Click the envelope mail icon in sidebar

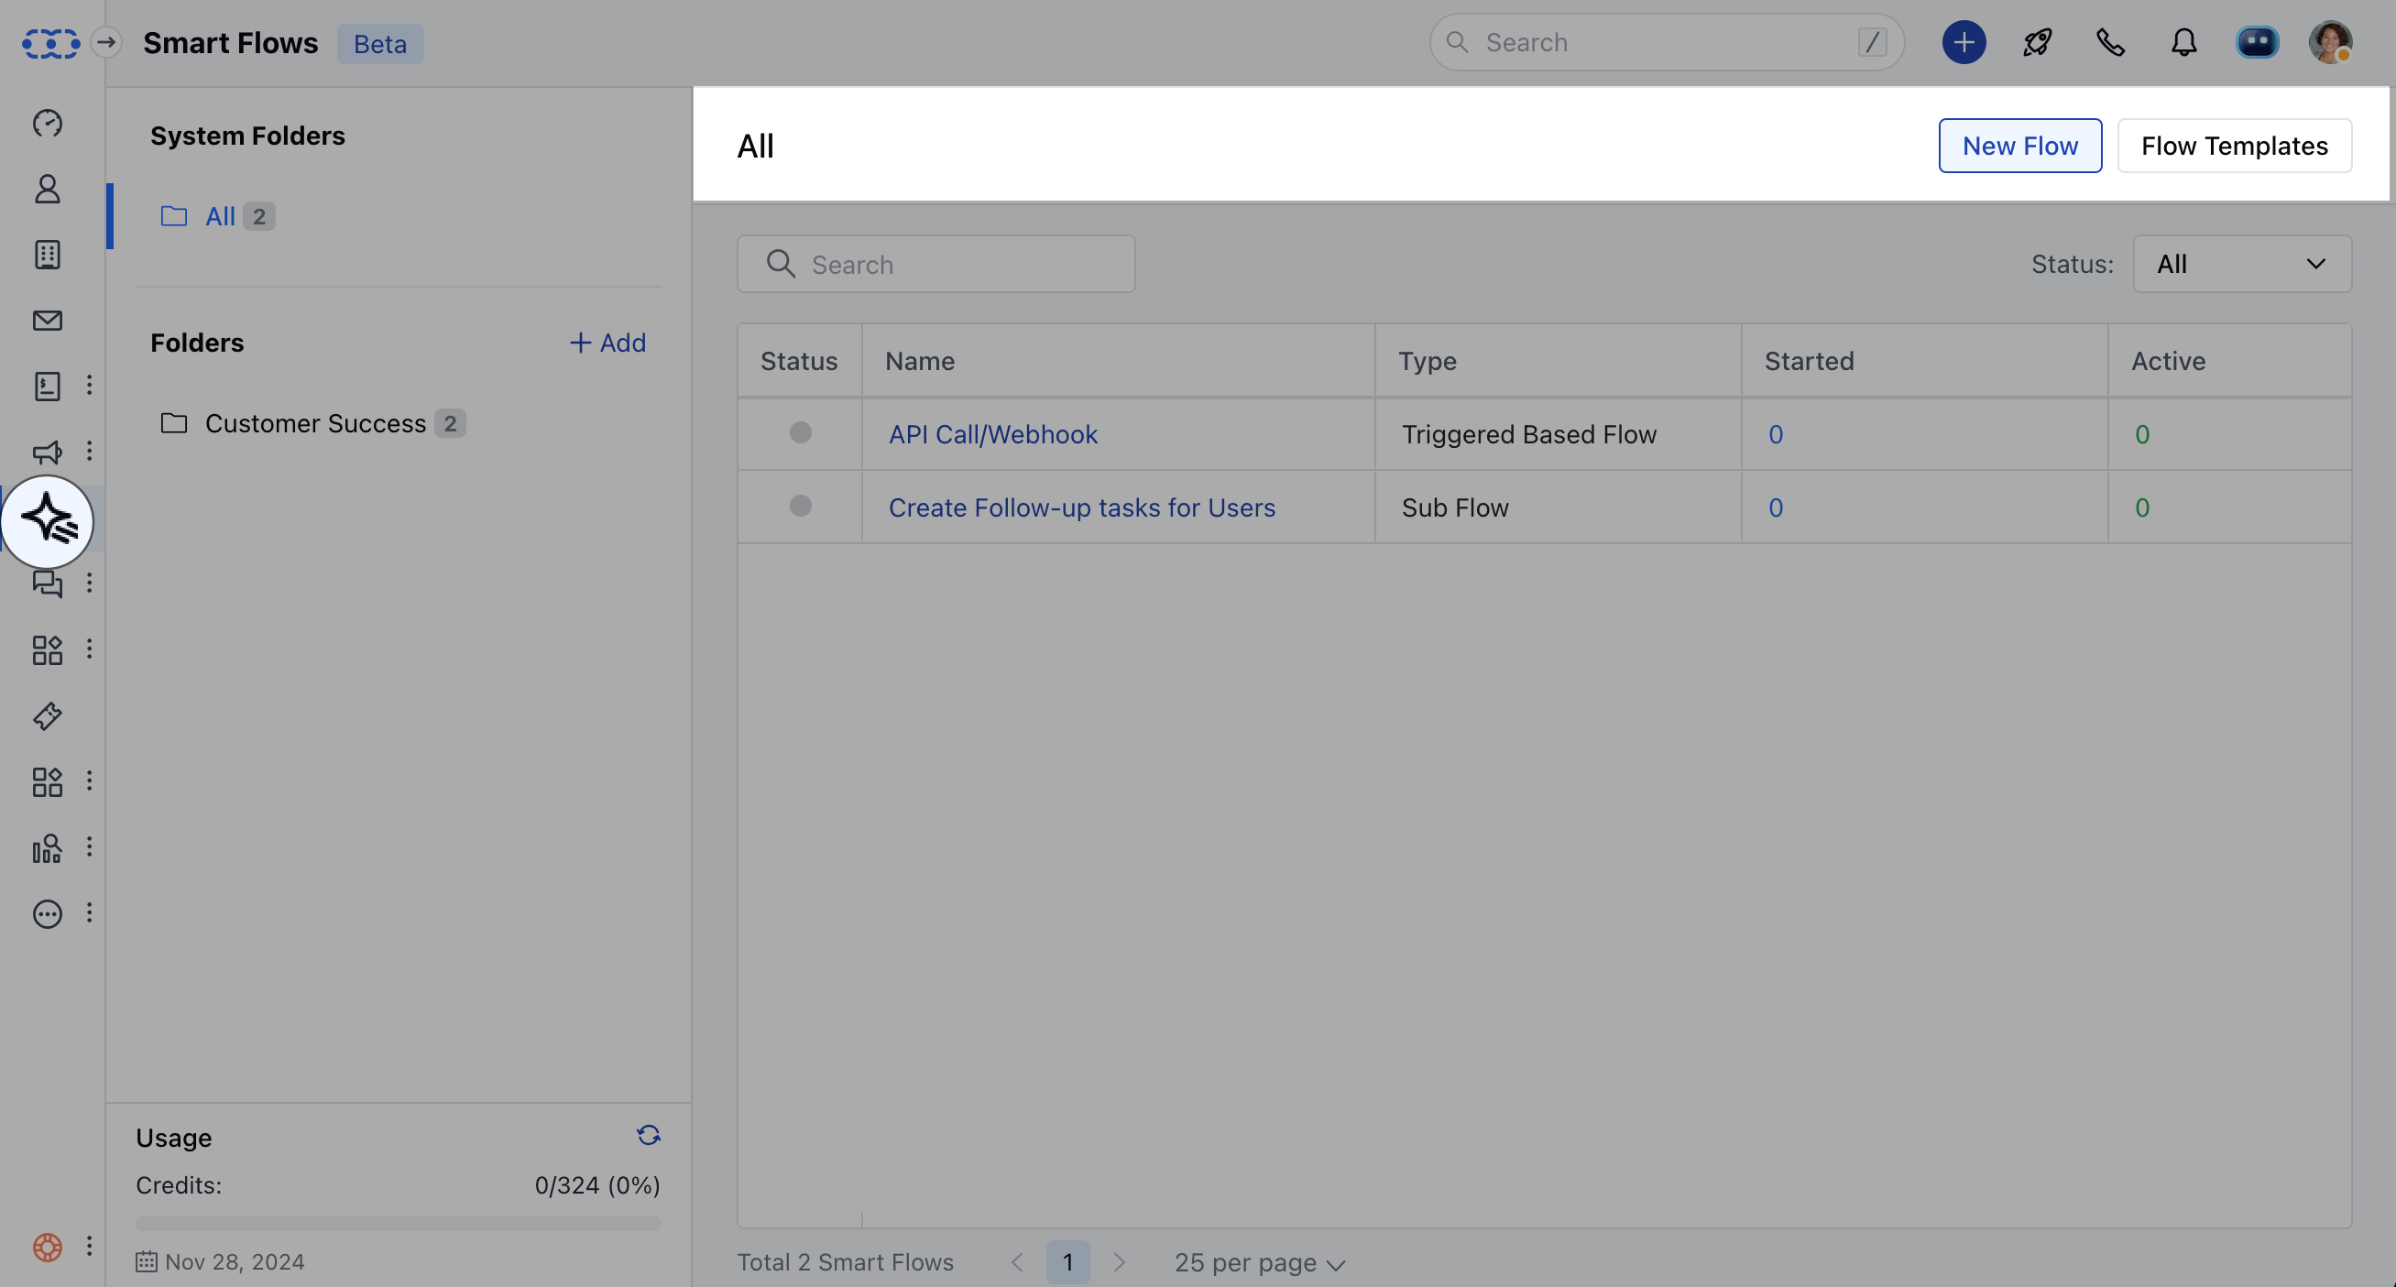[x=48, y=321]
